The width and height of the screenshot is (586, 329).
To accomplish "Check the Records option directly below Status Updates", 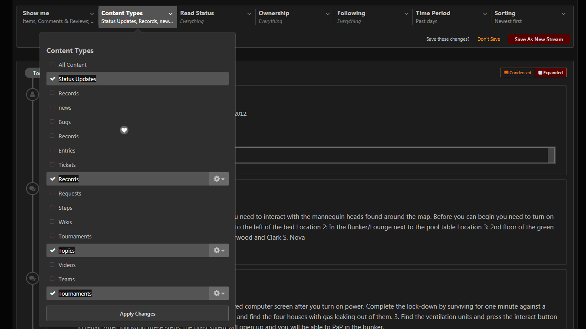I will (52, 93).
